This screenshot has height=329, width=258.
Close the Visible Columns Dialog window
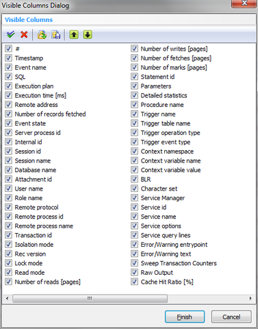pos(244,3)
